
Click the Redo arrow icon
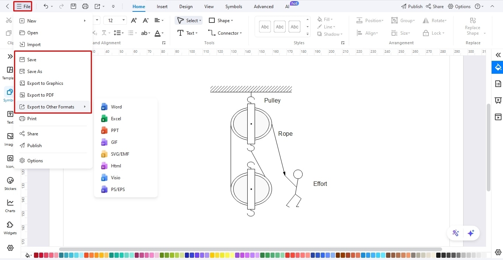pyautogui.click(x=61, y=6)
